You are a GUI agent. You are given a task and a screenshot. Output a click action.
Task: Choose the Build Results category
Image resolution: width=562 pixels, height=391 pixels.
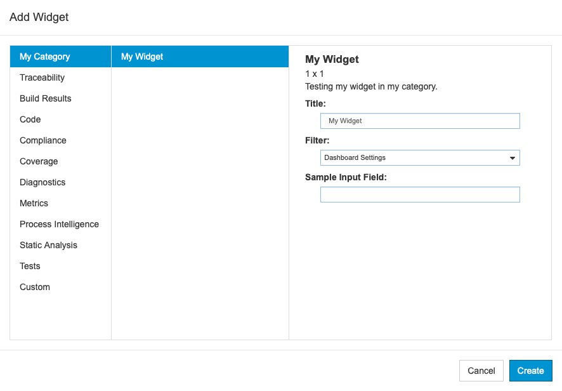coord(60,98)
